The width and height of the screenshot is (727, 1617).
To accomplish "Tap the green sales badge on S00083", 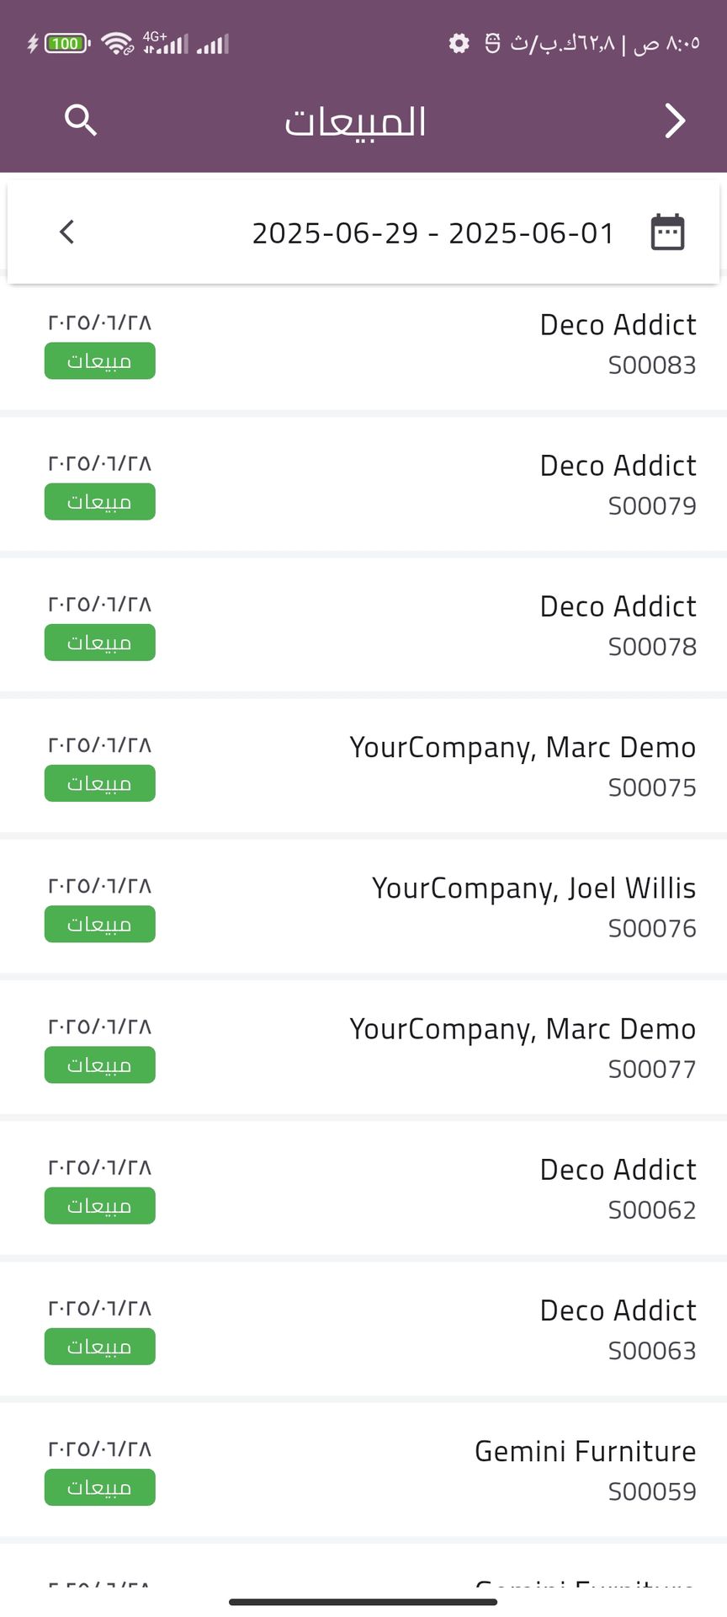I will pos(100,361).
